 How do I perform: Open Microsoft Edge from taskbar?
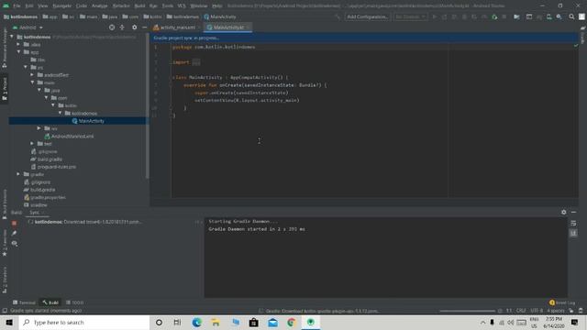196,322
